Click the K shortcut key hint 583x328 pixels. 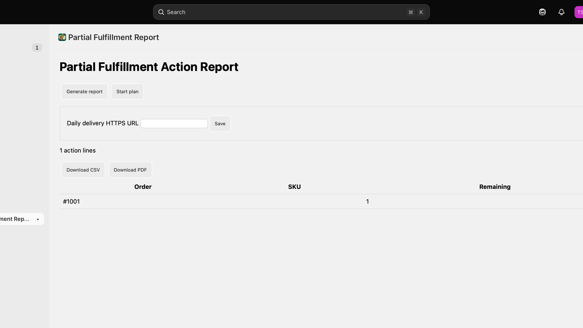[421, 12]
